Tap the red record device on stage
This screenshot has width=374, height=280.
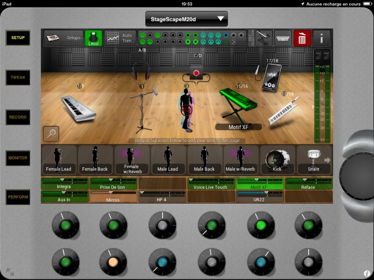[196, 73]
